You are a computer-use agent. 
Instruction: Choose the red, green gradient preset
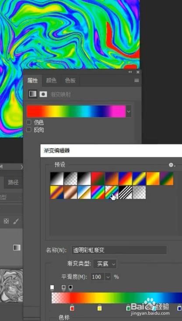[98, 179]
